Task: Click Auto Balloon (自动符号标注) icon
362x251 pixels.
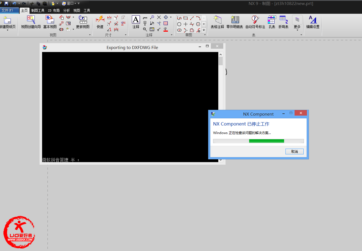Action: tap(255, 22)
